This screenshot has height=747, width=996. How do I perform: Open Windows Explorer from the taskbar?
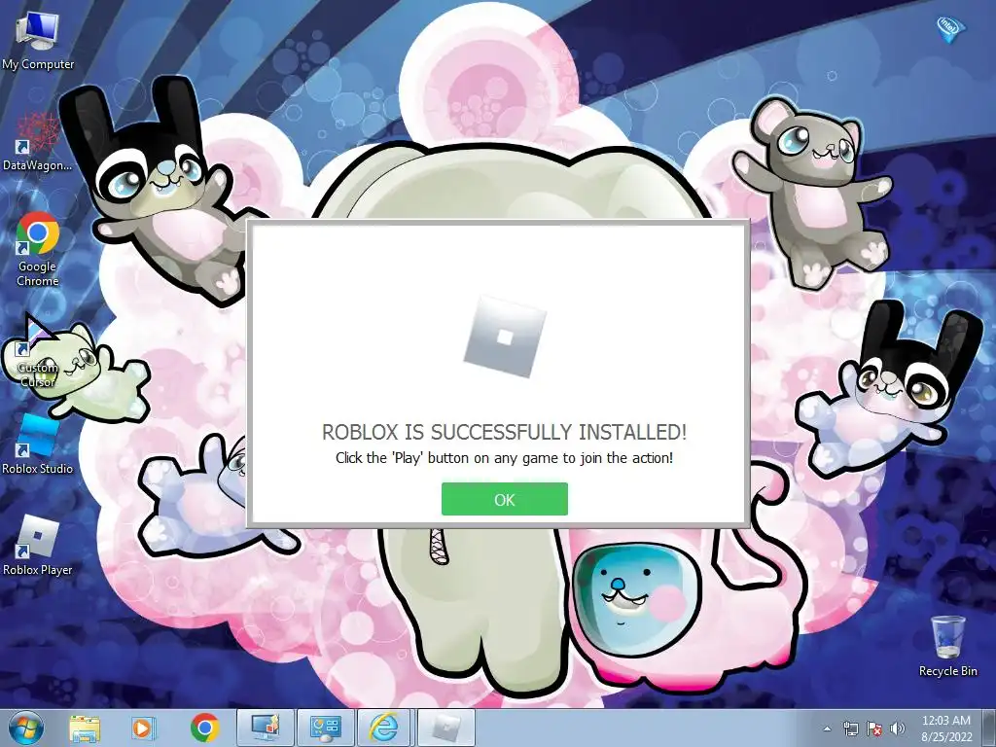tap(84, 728)
